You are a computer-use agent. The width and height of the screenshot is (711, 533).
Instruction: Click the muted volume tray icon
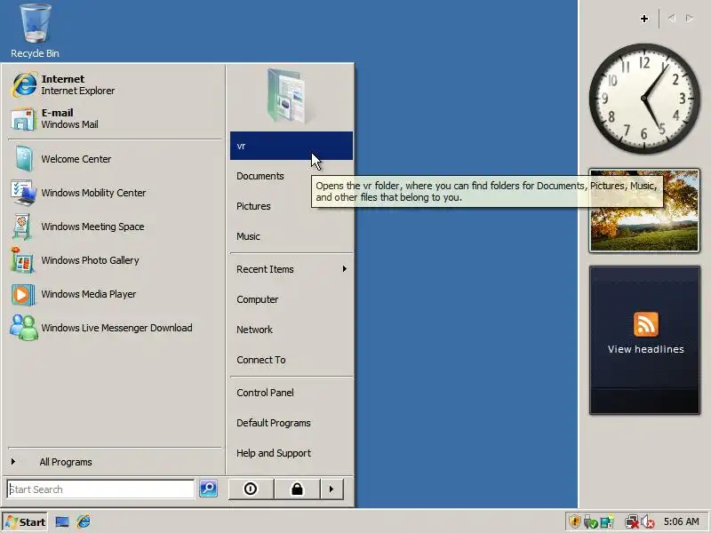(648, 522)
